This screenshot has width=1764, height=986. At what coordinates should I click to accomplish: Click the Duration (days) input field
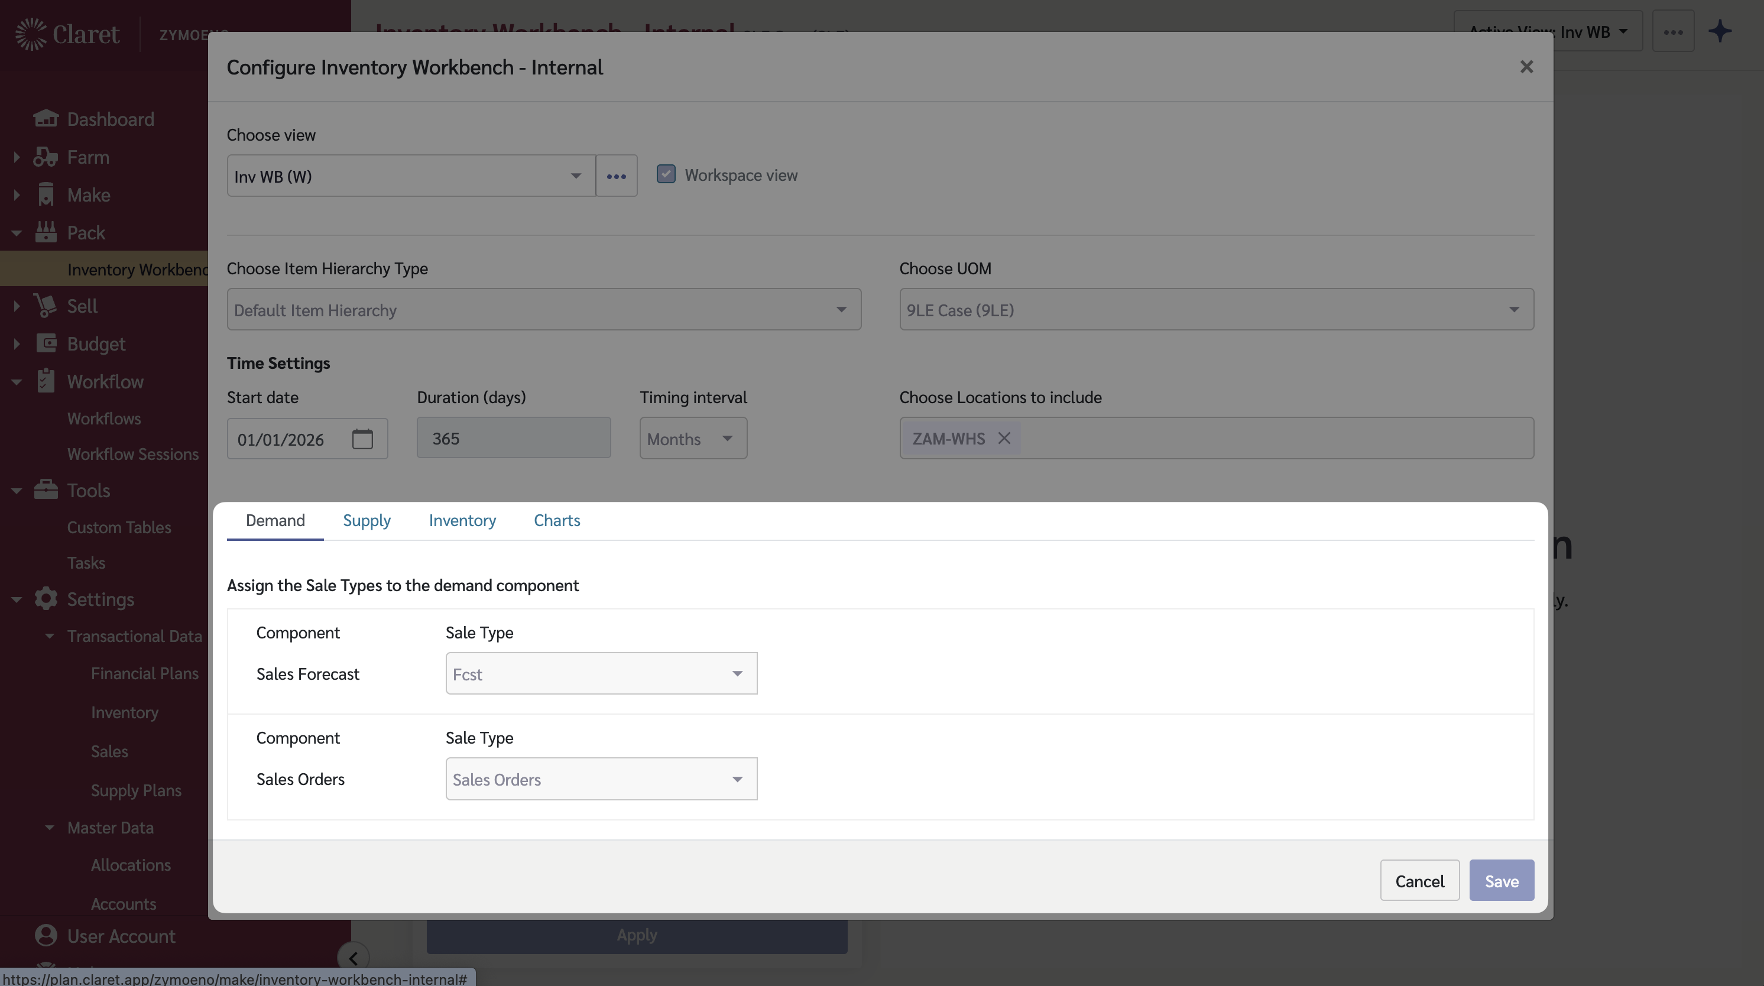pos(513,438)
